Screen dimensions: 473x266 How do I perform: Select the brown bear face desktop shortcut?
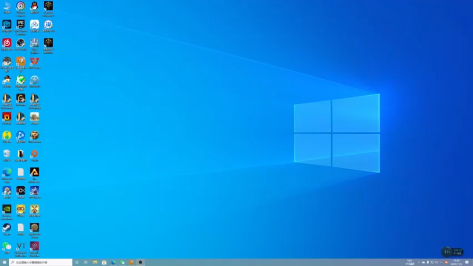34,137
